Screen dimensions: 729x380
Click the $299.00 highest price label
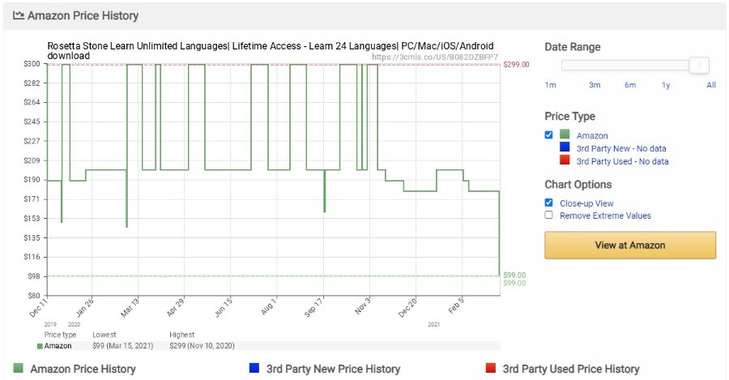point(516,64)
